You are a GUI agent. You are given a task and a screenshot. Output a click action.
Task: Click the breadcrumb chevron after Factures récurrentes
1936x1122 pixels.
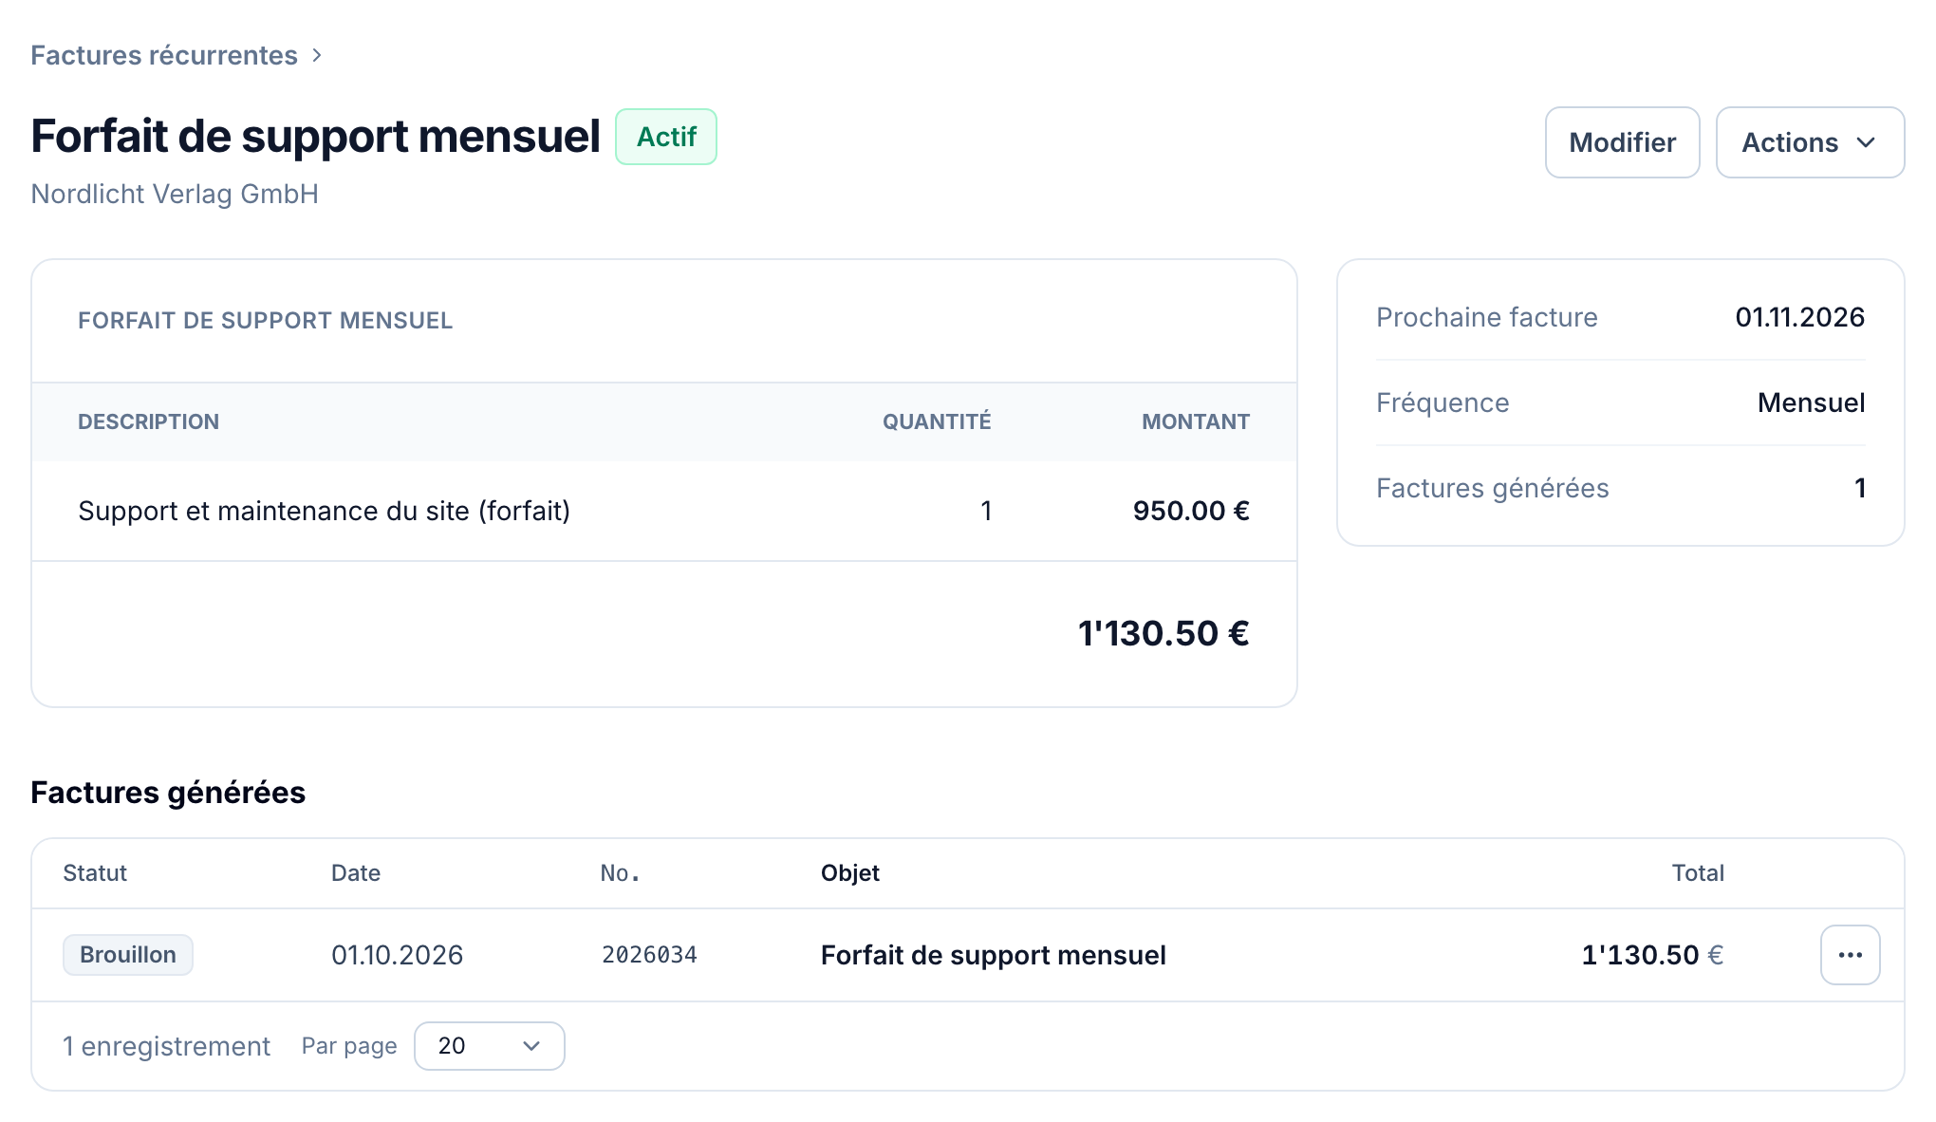[x=317, y=56]
